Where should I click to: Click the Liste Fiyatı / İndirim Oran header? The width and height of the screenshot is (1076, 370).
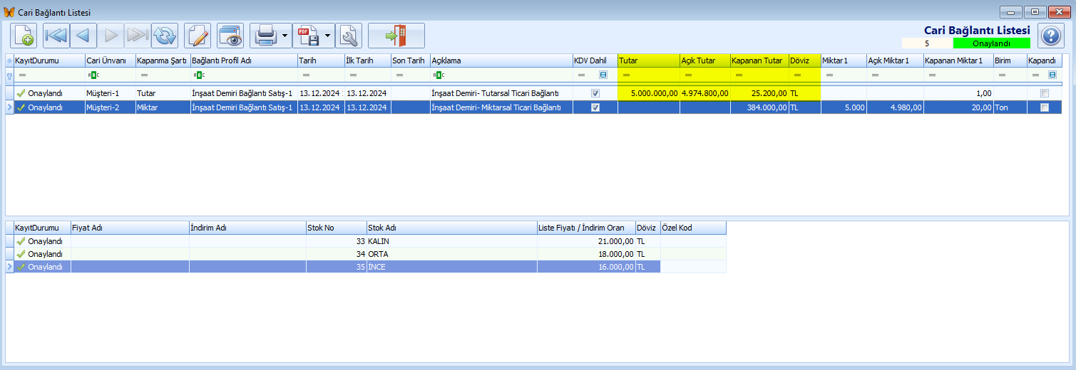[586, 228]
